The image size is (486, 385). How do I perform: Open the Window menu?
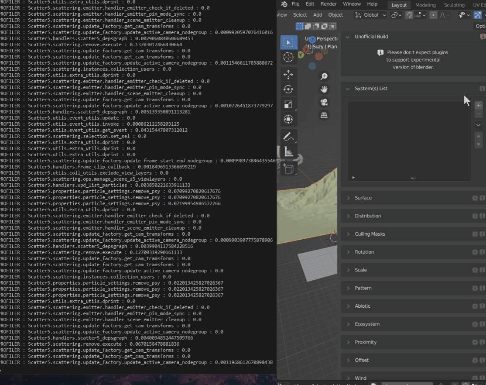point(352,4)
